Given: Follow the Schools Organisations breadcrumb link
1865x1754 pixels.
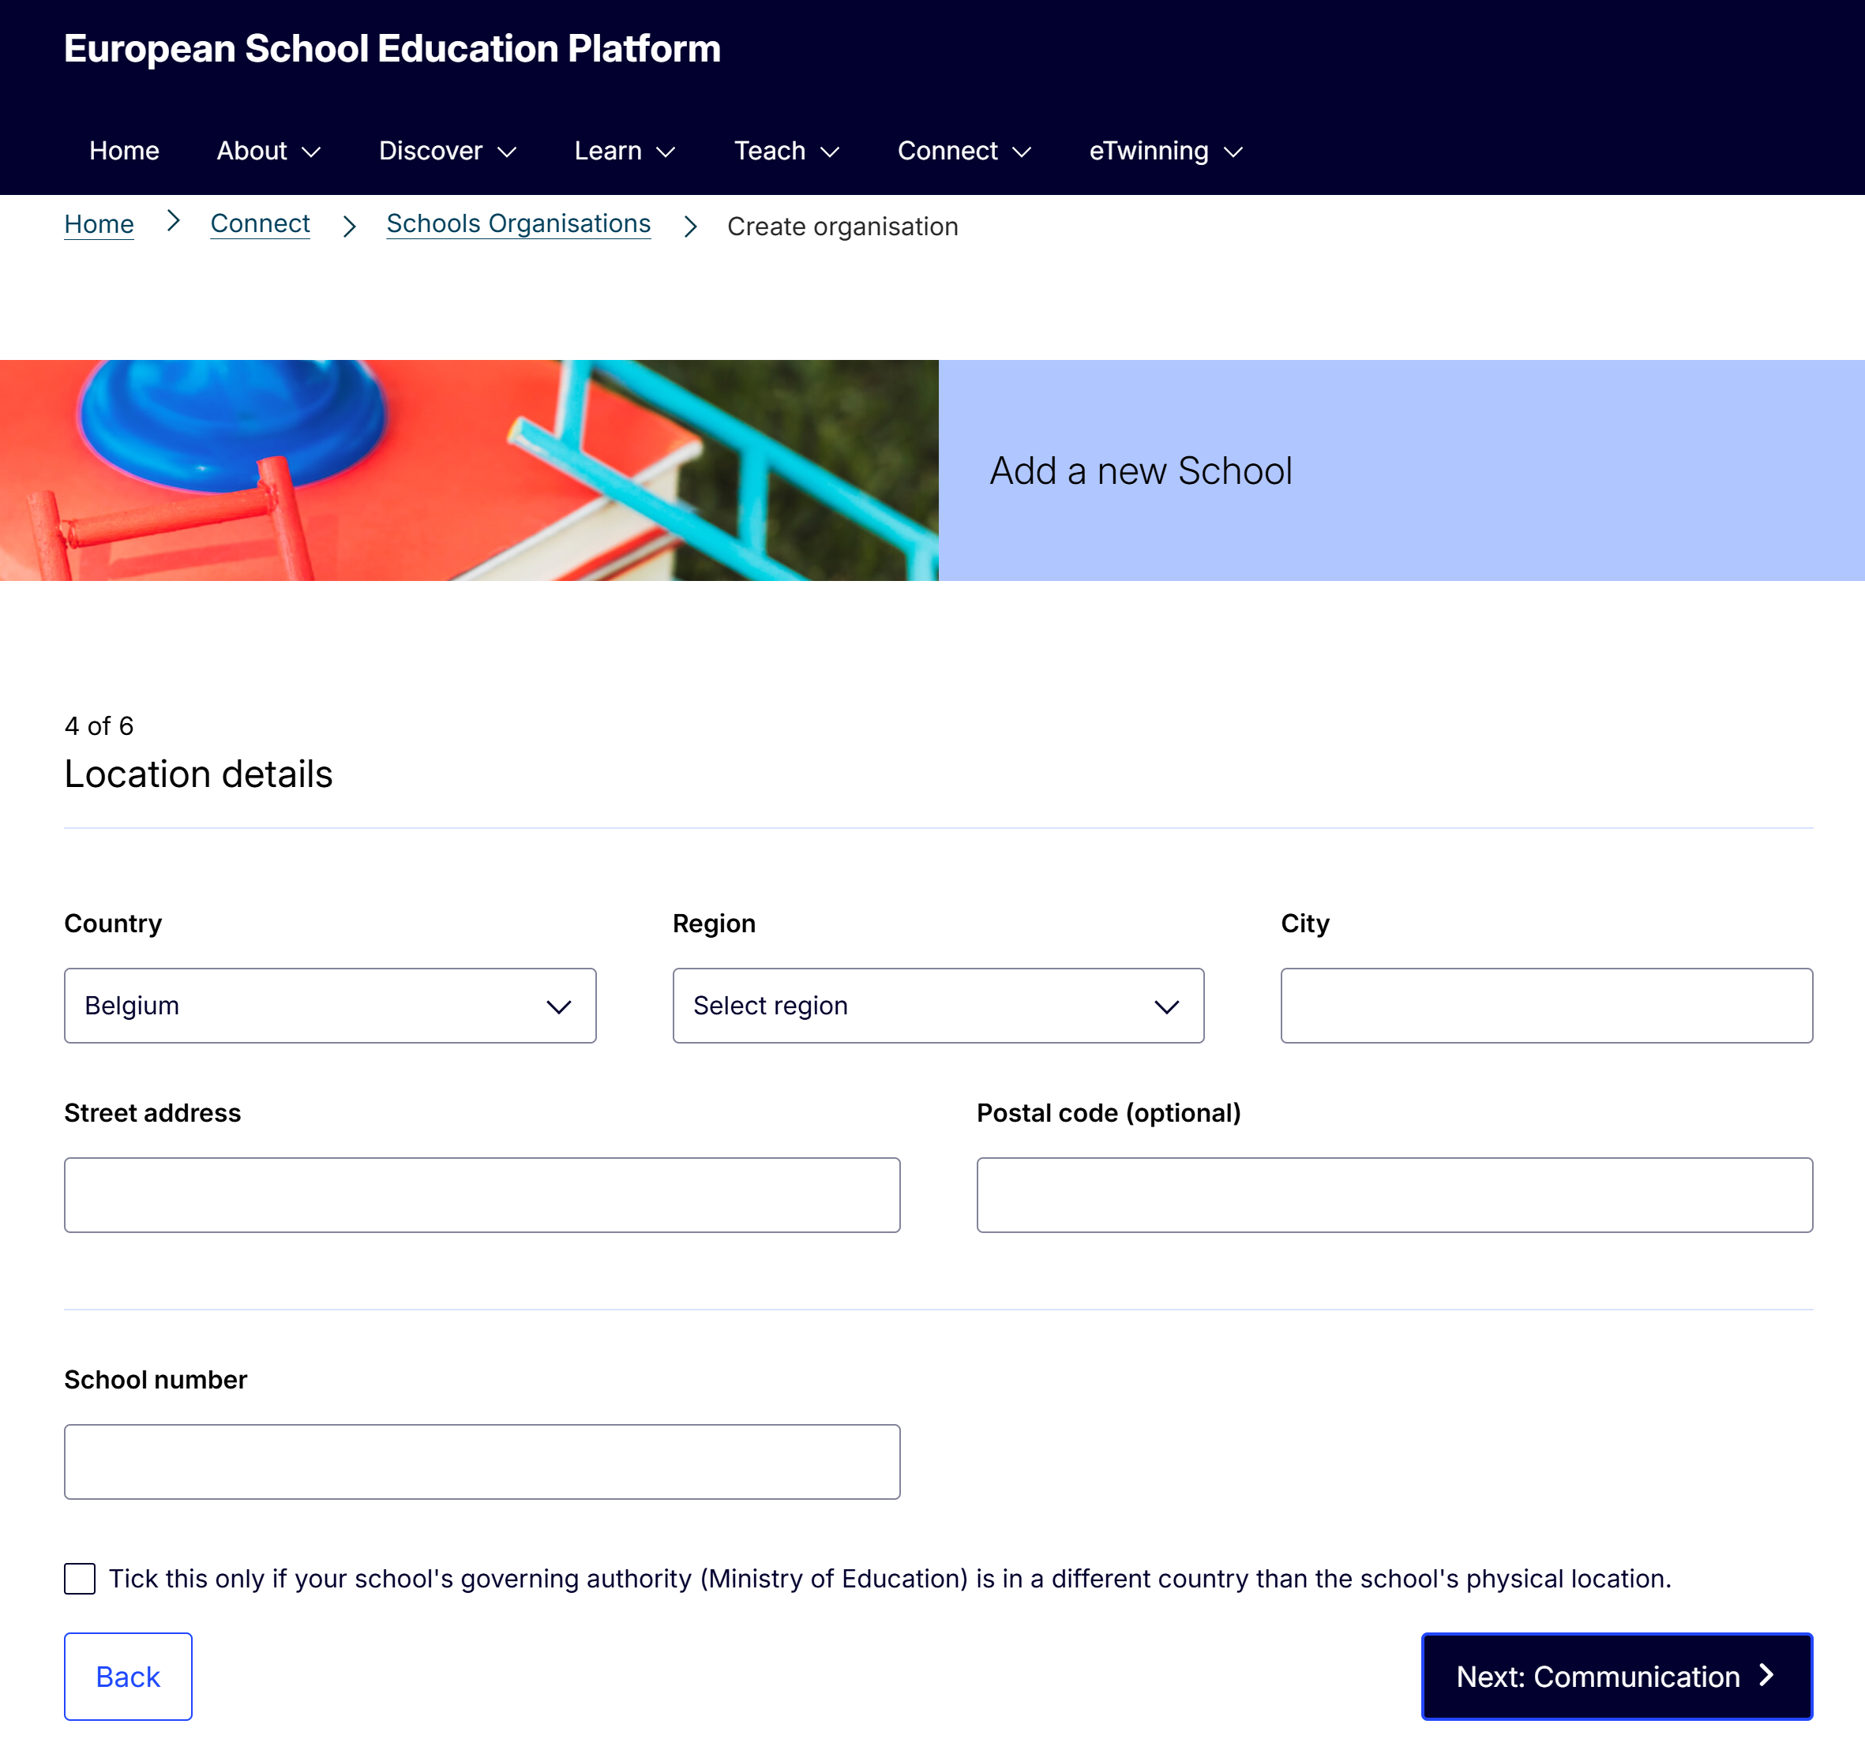Looking at the screenshot, I should click(518, 224).
